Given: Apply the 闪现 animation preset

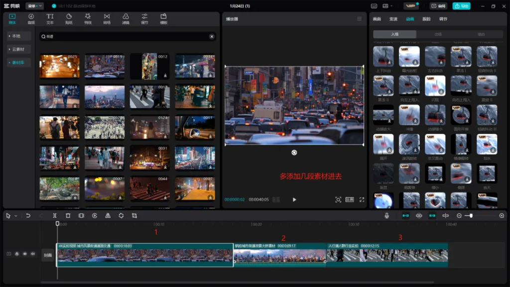Looking at the screenshot, I should [435, 86].
